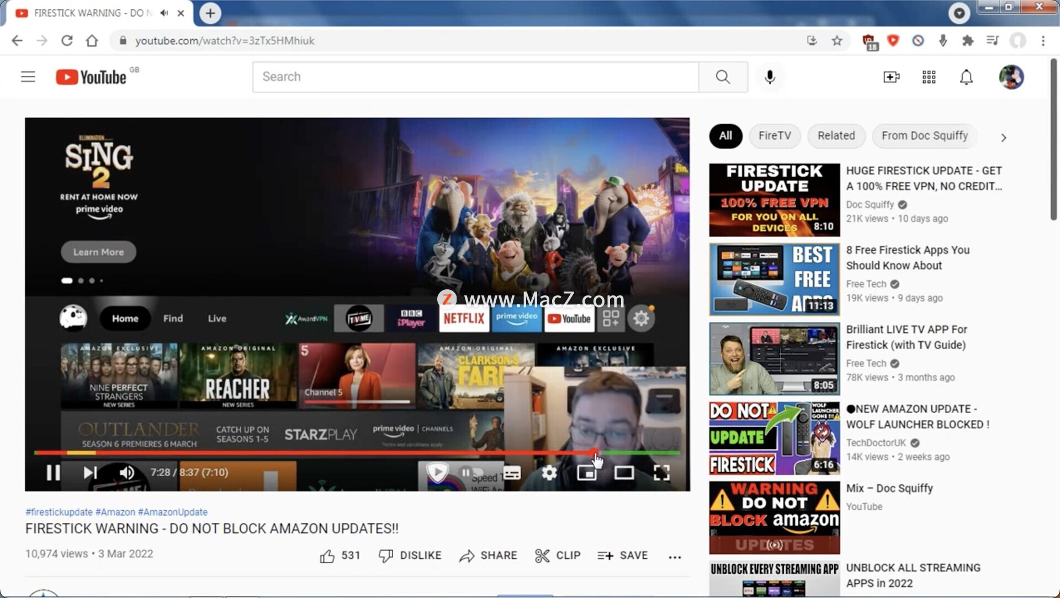Dislike the video

click(x=410, y=555)
